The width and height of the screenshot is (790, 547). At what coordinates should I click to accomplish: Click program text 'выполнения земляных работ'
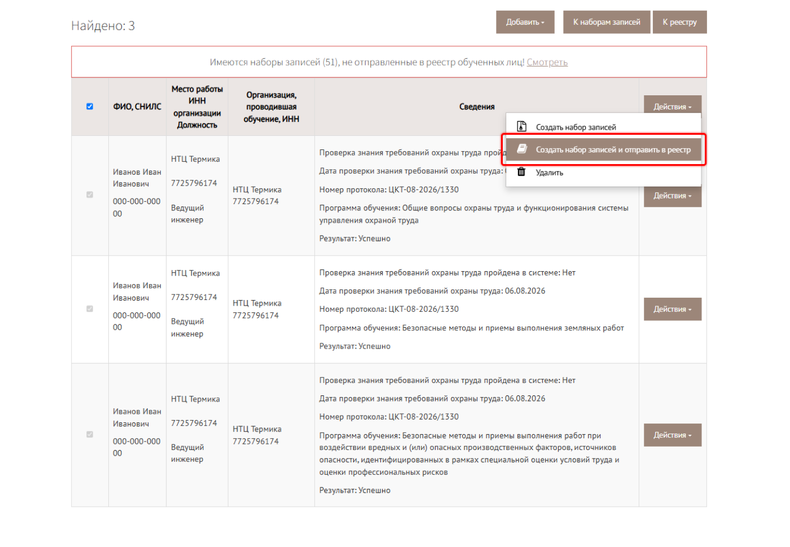472,328
